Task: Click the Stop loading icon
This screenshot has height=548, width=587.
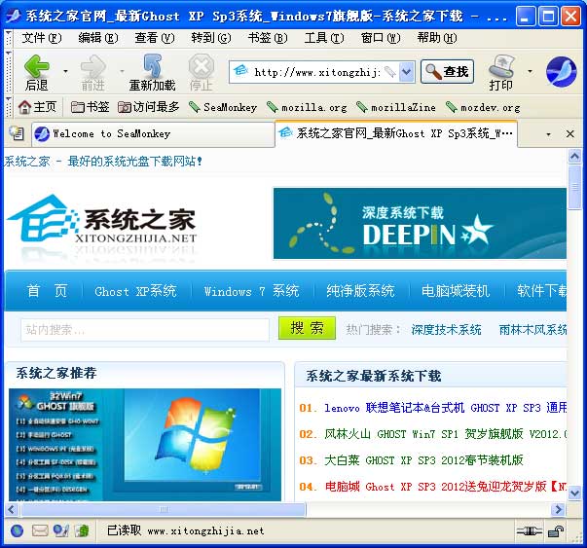Action: [202, 65]
